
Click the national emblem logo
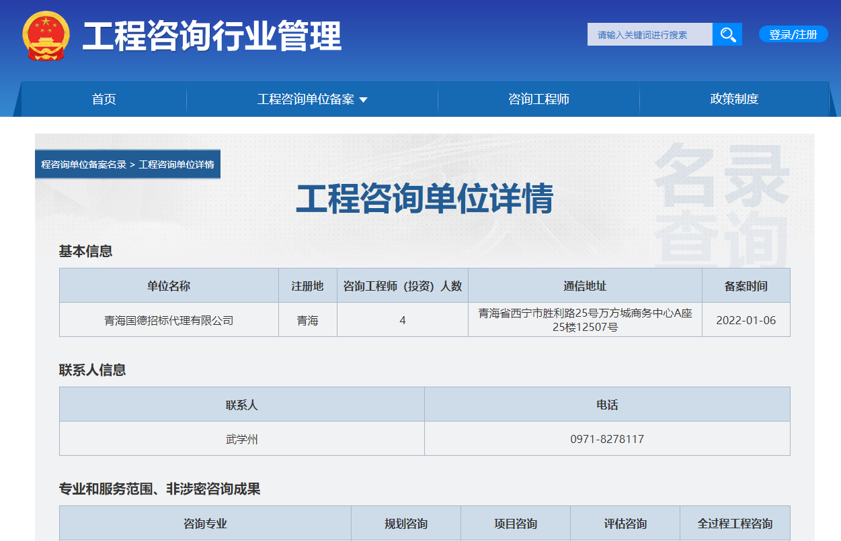point(46,36)
